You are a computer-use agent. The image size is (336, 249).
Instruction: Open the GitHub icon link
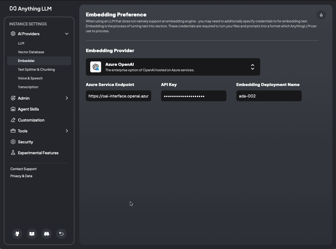pos(17,234)
